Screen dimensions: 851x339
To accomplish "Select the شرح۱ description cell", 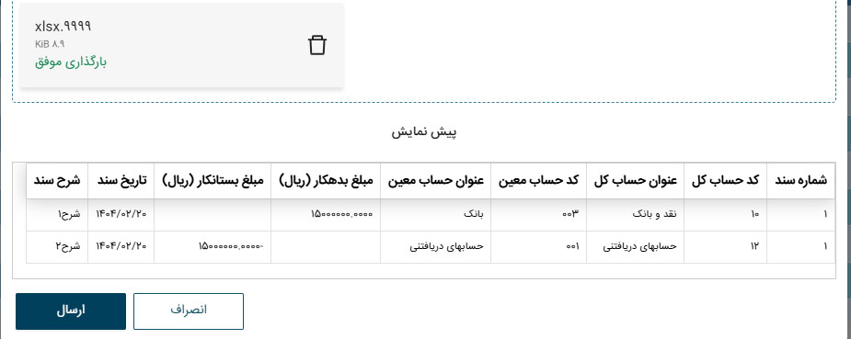I will (x=57, y=214).
